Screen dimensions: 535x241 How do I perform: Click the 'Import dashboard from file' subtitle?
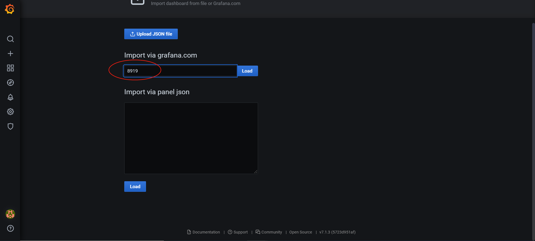coord(196,3)
